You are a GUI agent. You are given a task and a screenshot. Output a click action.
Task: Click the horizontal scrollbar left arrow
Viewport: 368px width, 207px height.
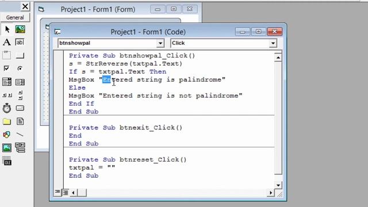(x=73, y=193)
